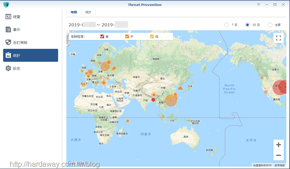
Task: Open the 總覽 overview section
Action: (x=30, y=17)
